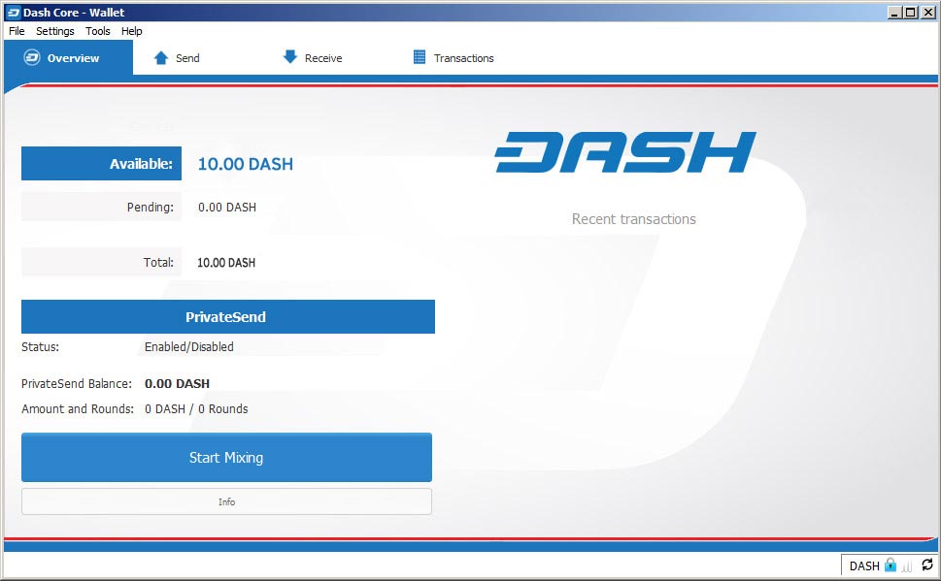Screen dimensions: 941x581
Task: Open the Help menu
Action: pos(131,31)
